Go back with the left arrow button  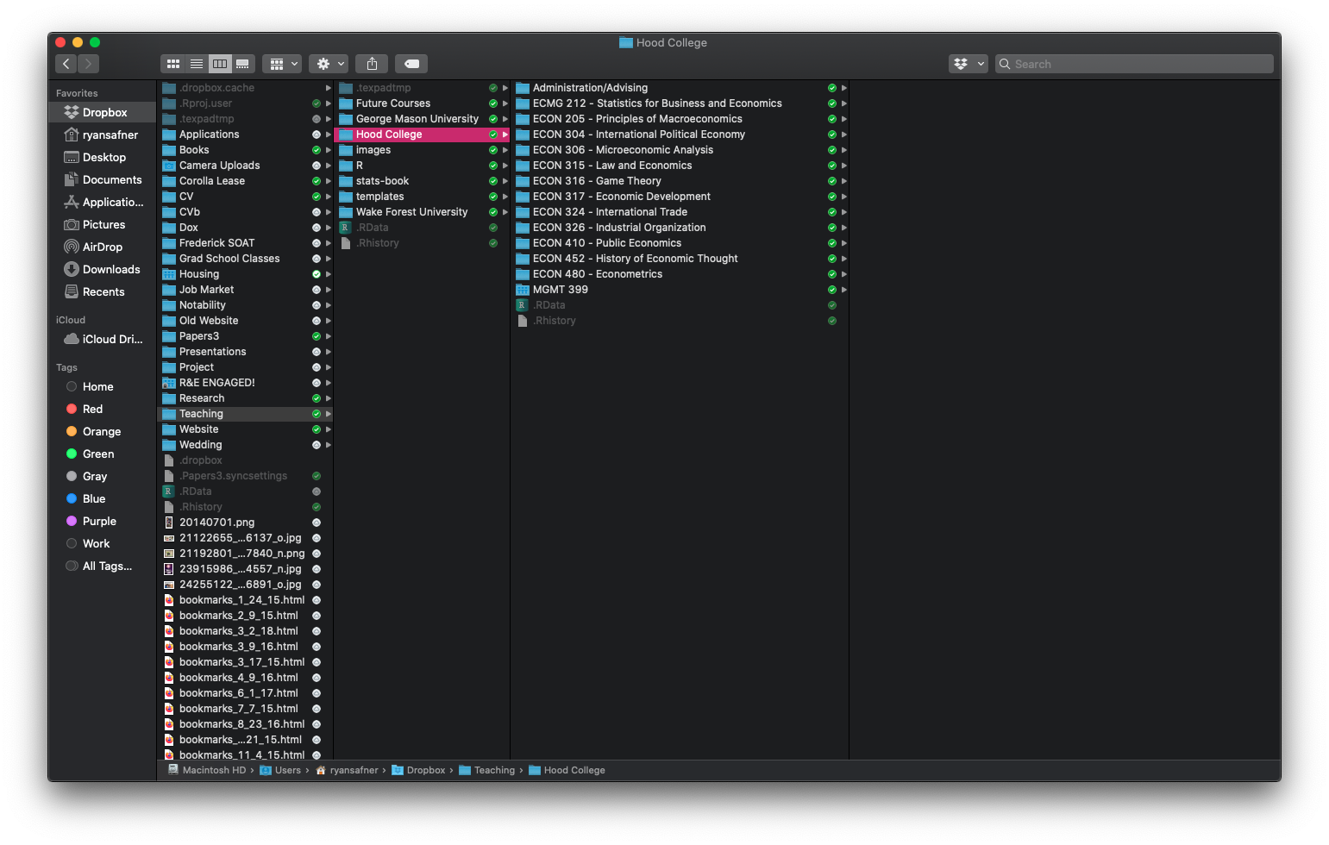[66, 64]
